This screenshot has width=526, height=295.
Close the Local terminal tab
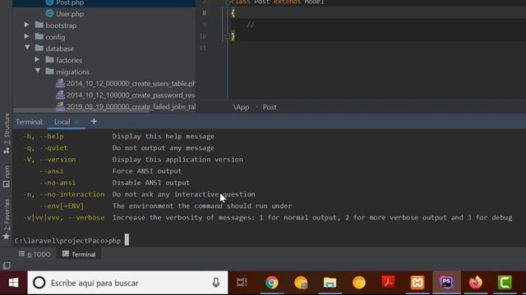(76, 122)
